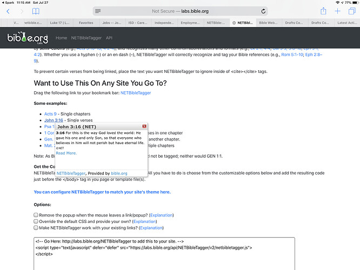The width and height of the screenshot is (360, 270).
Task: Open the Home navigation item
Action: (61, 38)
